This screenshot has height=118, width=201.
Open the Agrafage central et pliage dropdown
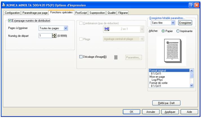click(142, 39)
